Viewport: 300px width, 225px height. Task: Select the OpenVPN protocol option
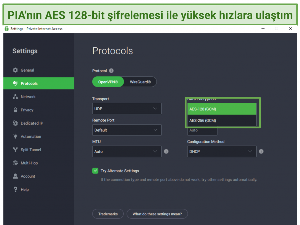coord(108,82)
